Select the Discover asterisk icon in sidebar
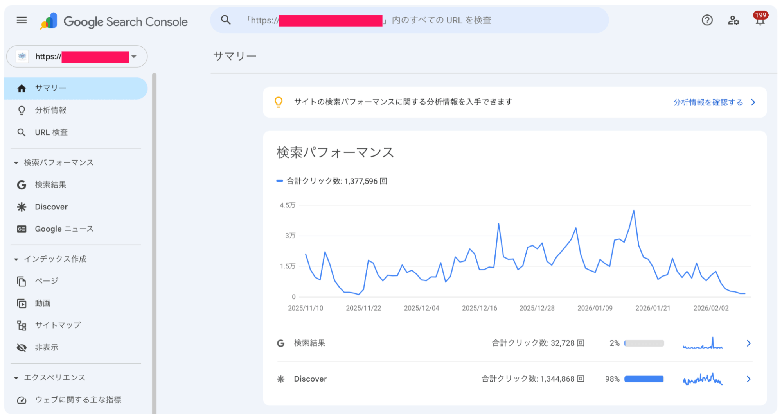 coord(22,207)
